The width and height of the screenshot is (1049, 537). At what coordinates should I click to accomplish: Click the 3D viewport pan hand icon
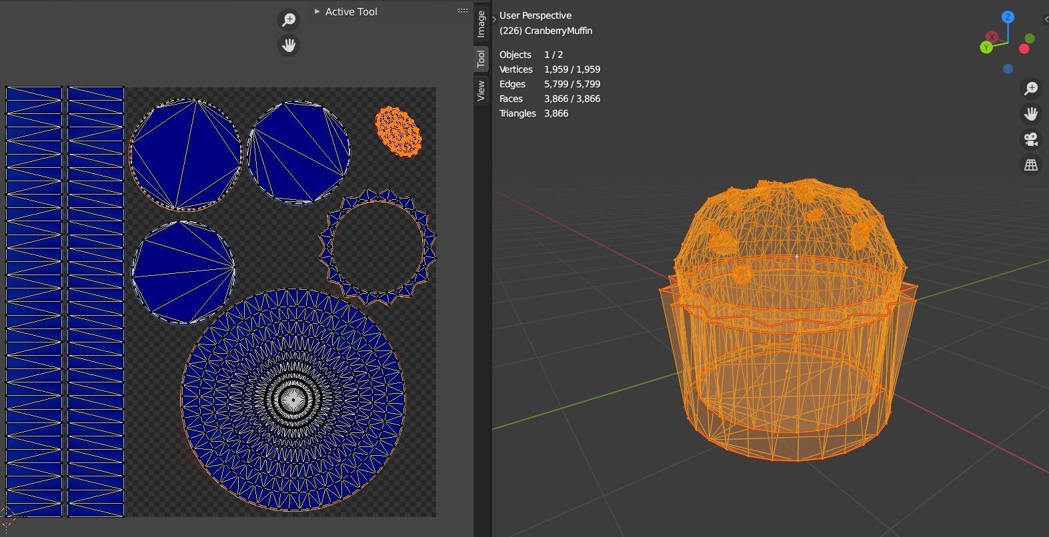coord(1031,114)
